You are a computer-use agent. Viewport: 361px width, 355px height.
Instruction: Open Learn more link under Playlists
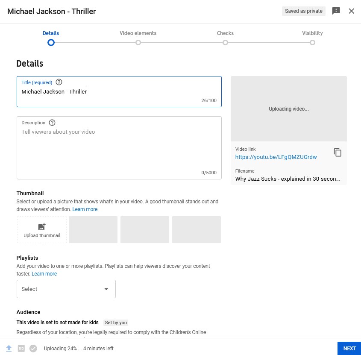tap(44, 273)
